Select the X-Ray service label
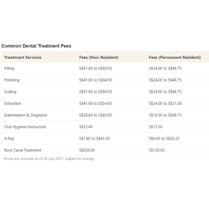The height and width of the screenshot is (209, 209). click(x=9, y=138)
